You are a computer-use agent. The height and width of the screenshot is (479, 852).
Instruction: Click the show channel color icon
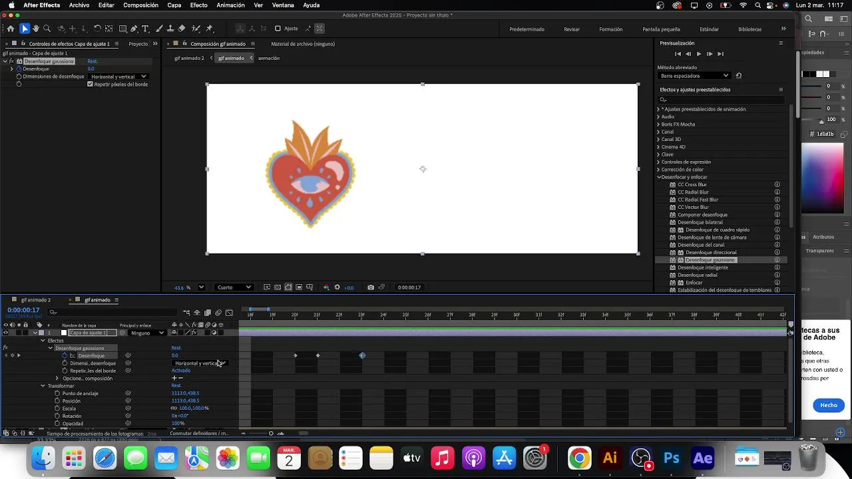coord(326,287)
